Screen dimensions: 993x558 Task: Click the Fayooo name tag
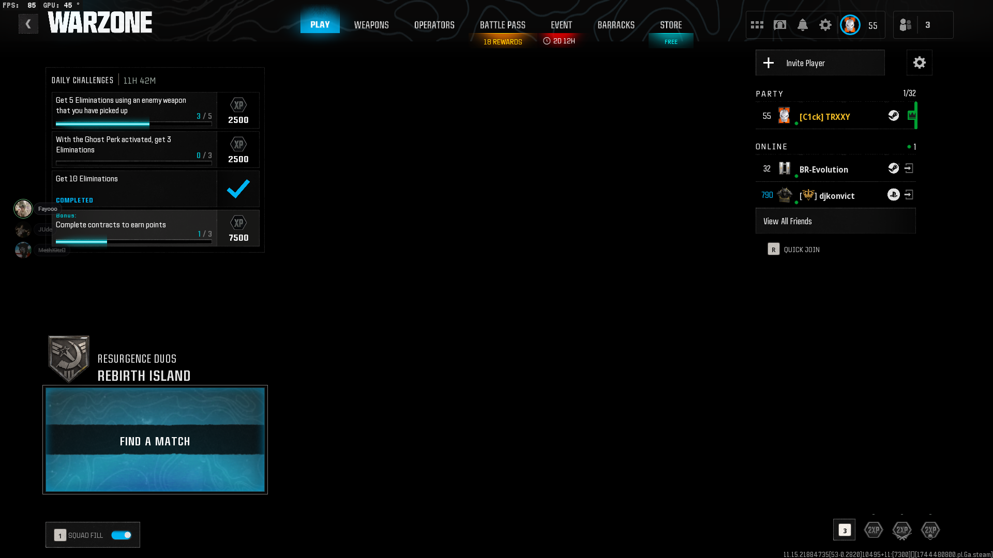48,209
